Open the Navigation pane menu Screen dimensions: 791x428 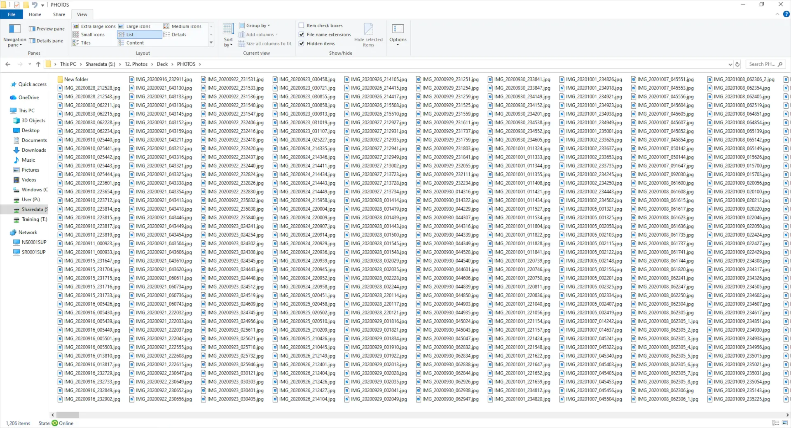tap(14, 35)
